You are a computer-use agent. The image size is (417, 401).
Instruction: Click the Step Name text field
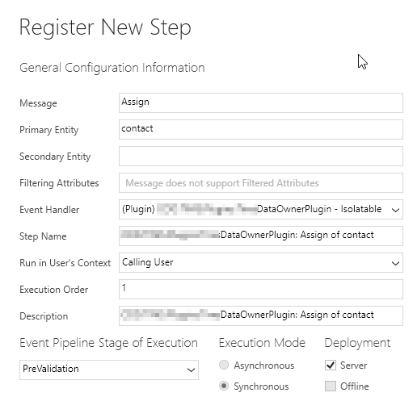point(261,236)
